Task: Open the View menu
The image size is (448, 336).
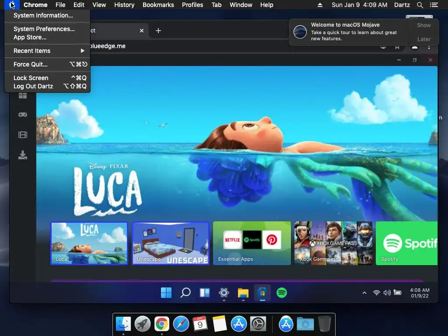Action: click(x=99, y=5)
